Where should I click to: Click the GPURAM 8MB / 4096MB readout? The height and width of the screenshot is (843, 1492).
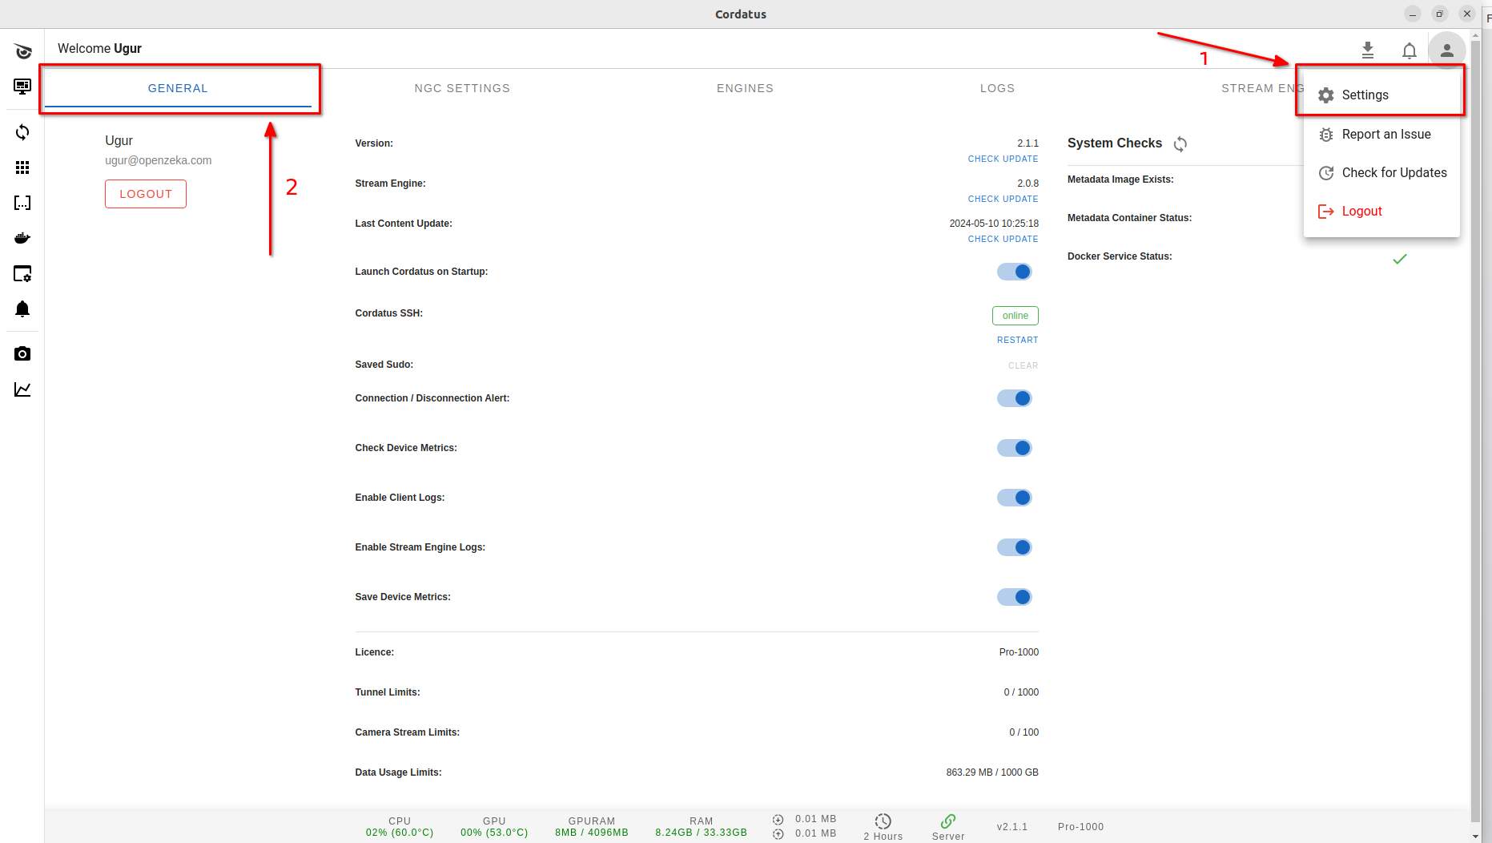tap(592, 827)
